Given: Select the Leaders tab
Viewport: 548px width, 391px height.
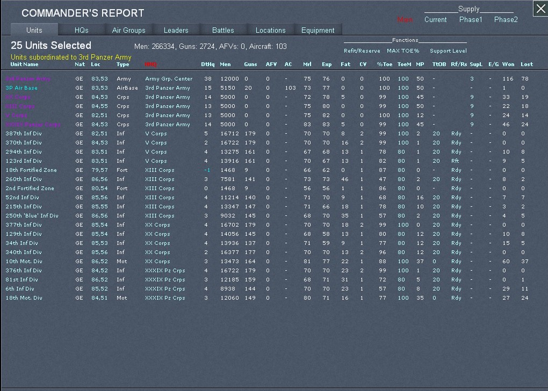Looking at the screenshot, I should pos(176,30).
